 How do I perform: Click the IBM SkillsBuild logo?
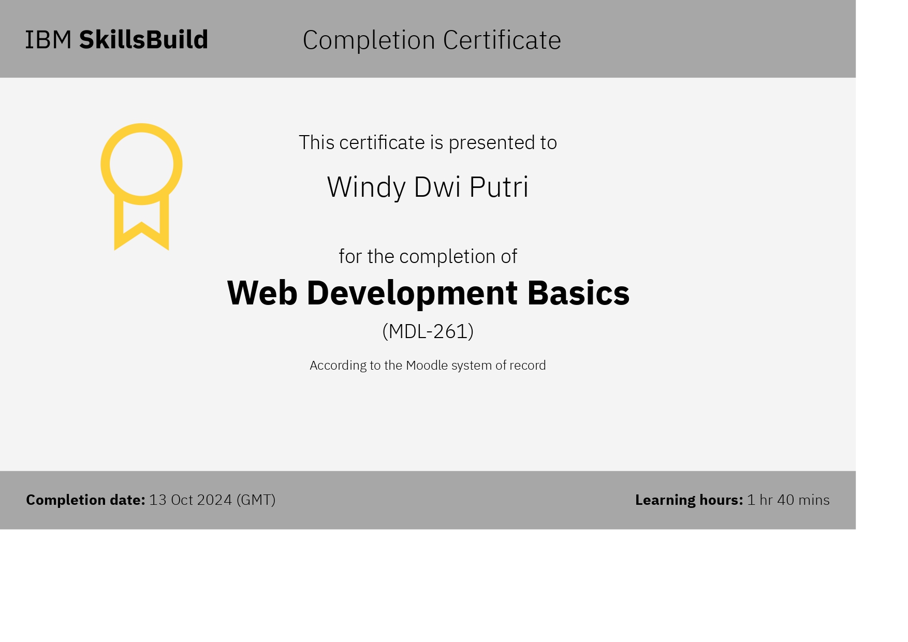(117, 40)
